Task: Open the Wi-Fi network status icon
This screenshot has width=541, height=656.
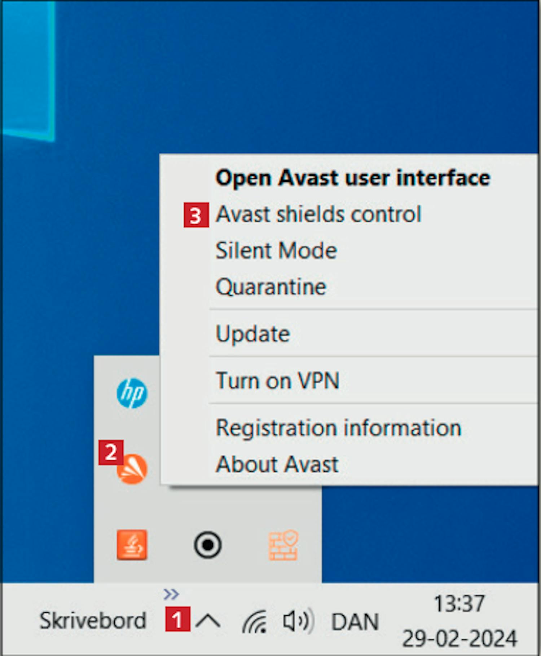Action: (255, 621)
